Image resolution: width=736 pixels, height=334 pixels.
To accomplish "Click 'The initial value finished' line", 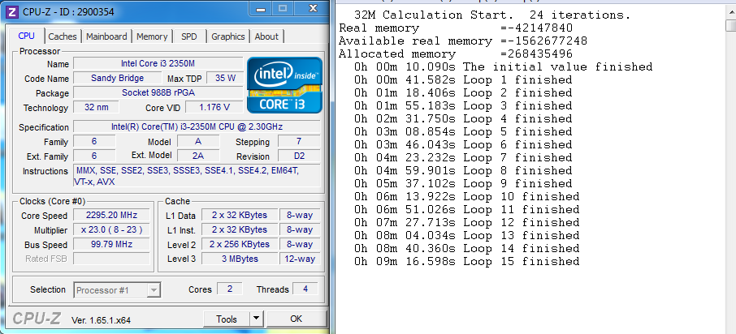I will 503,67.
